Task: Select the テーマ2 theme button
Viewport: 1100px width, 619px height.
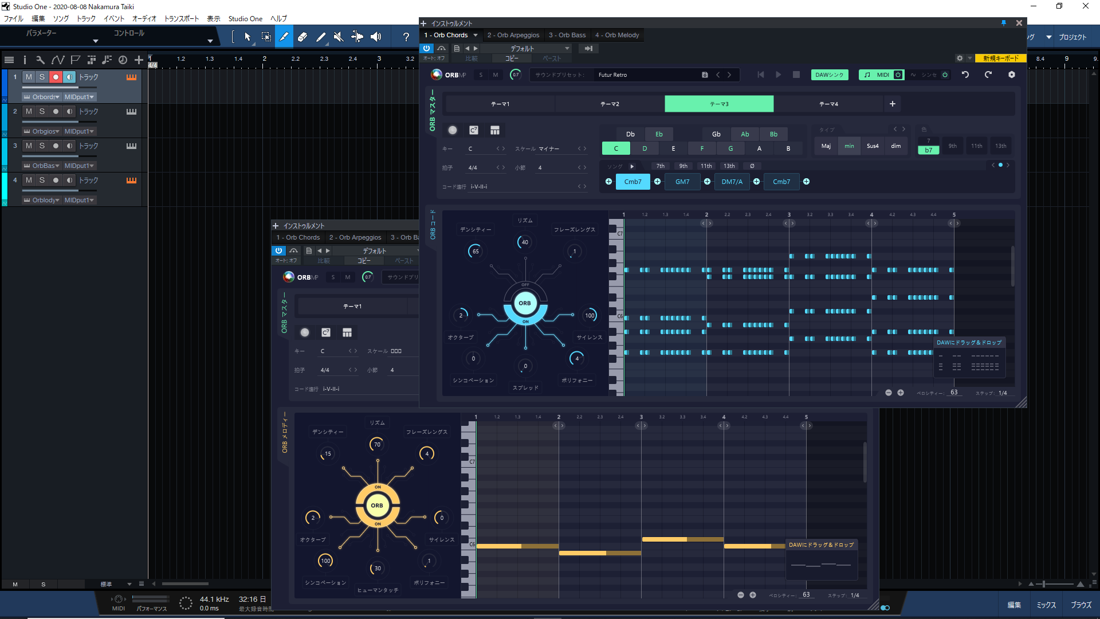Action: (x=610, y=104)
